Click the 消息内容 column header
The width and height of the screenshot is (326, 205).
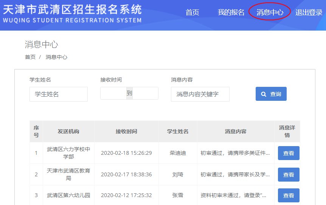236,131
